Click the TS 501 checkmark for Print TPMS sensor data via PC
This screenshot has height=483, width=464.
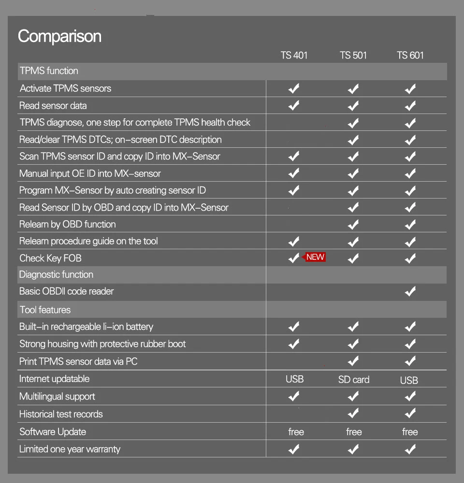353,361
